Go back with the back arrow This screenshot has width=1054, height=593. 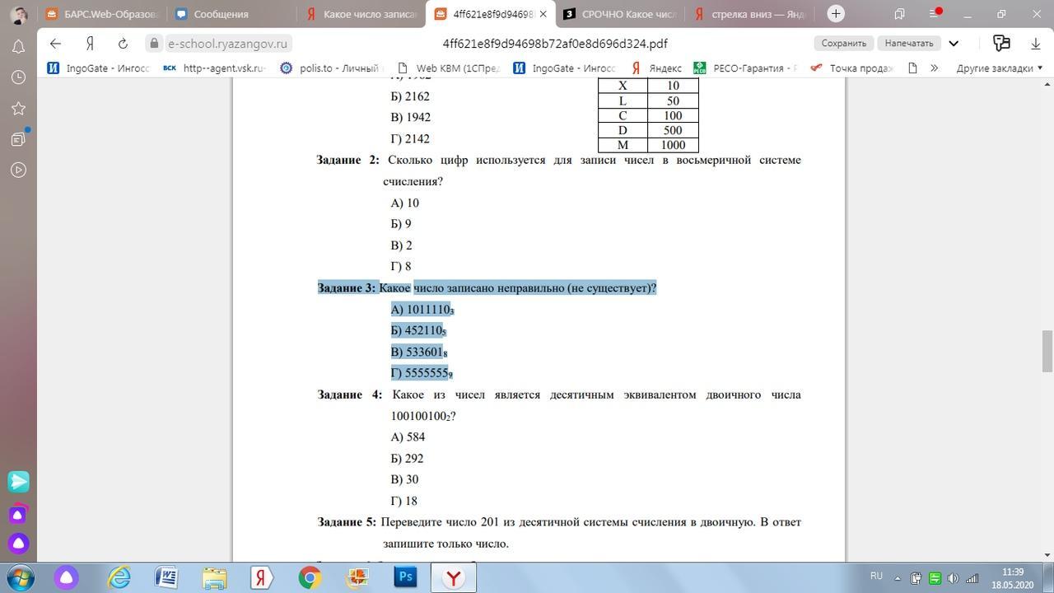pos(55,44)
